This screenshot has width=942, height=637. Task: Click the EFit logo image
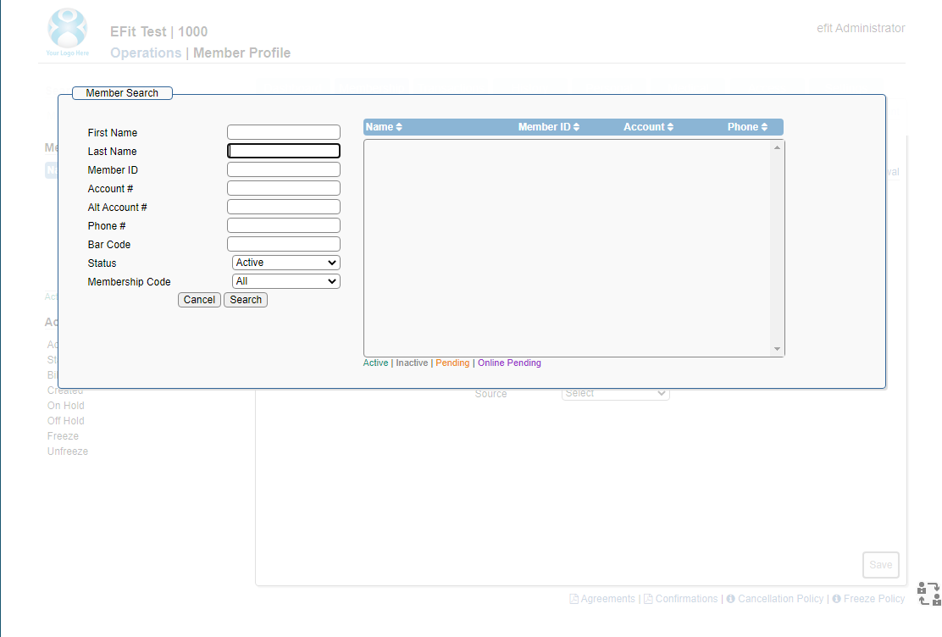coord(67,32)
